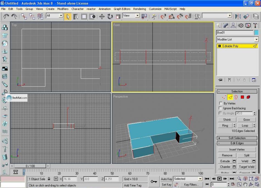Pick the Rectangular Selection Region tool

tap(84, 16)
